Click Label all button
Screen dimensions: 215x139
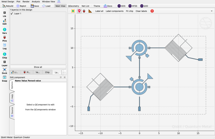[99, 11]
